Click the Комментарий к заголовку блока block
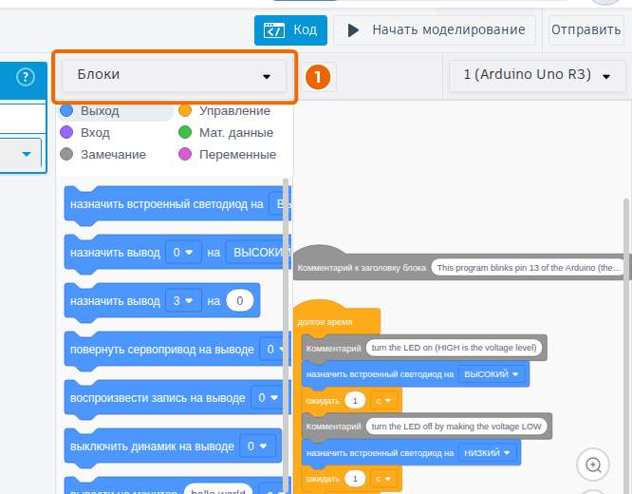The image size is (632, 494). coord(362,268)
